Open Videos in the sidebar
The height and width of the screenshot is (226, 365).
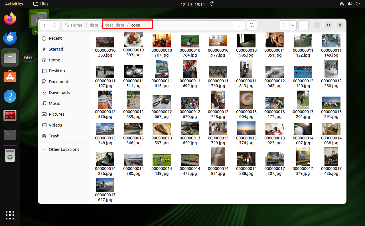click(64, 125)
